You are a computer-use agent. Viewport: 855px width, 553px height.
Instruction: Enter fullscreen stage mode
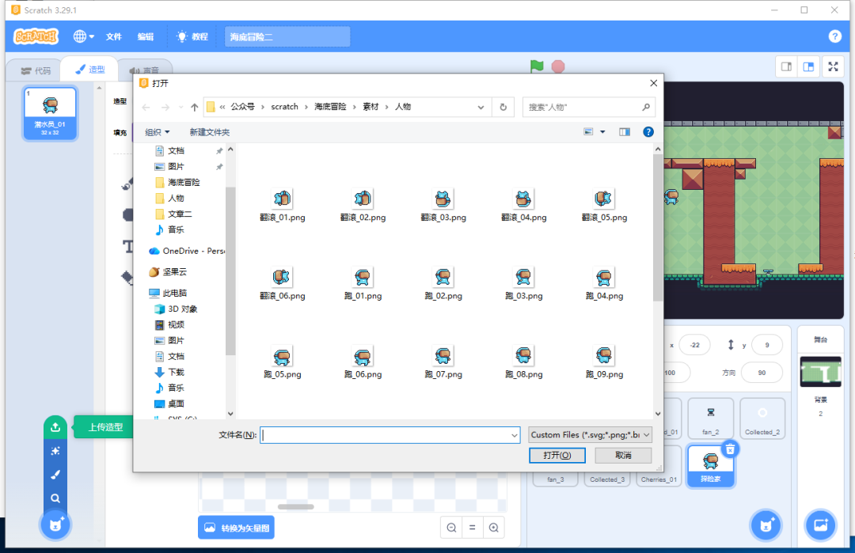coord(833,67)
